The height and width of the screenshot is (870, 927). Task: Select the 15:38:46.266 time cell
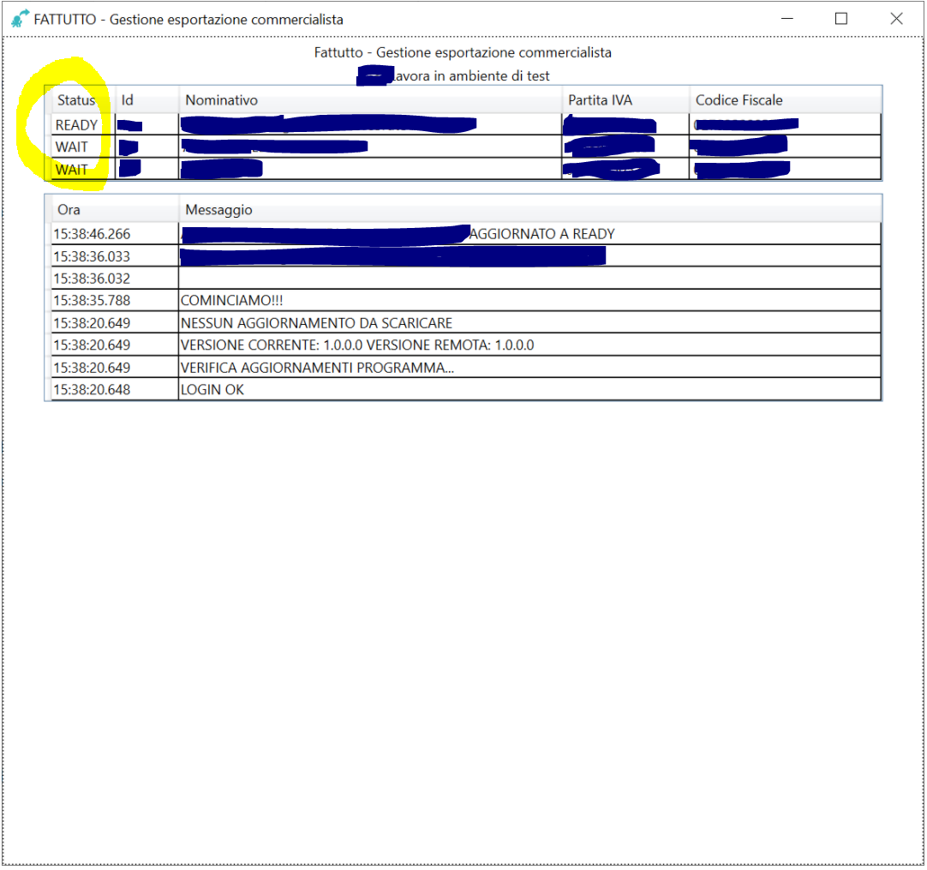pos(115,234)
